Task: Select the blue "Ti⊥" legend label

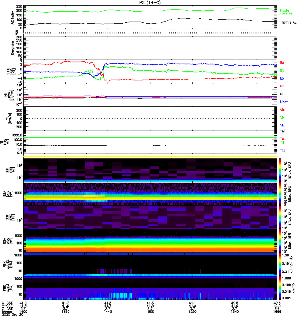Action: 282,151
